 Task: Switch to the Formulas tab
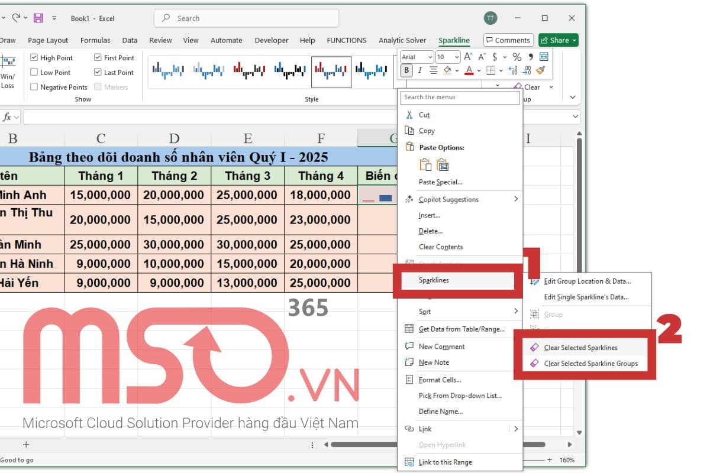95,40
